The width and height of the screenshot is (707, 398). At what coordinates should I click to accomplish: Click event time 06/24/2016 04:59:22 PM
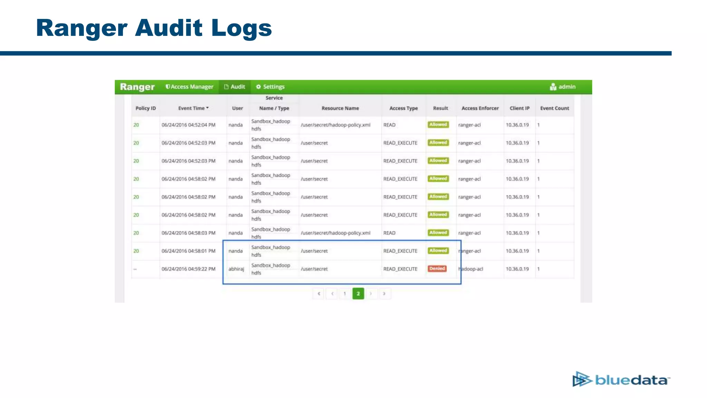(188, 269)
